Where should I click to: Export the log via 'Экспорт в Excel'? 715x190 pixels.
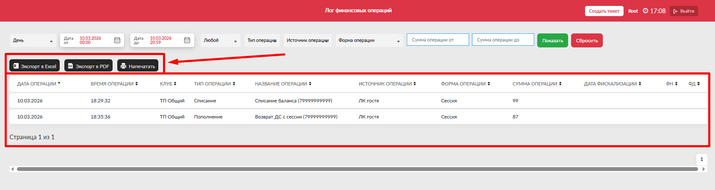[x=35, y=66]
